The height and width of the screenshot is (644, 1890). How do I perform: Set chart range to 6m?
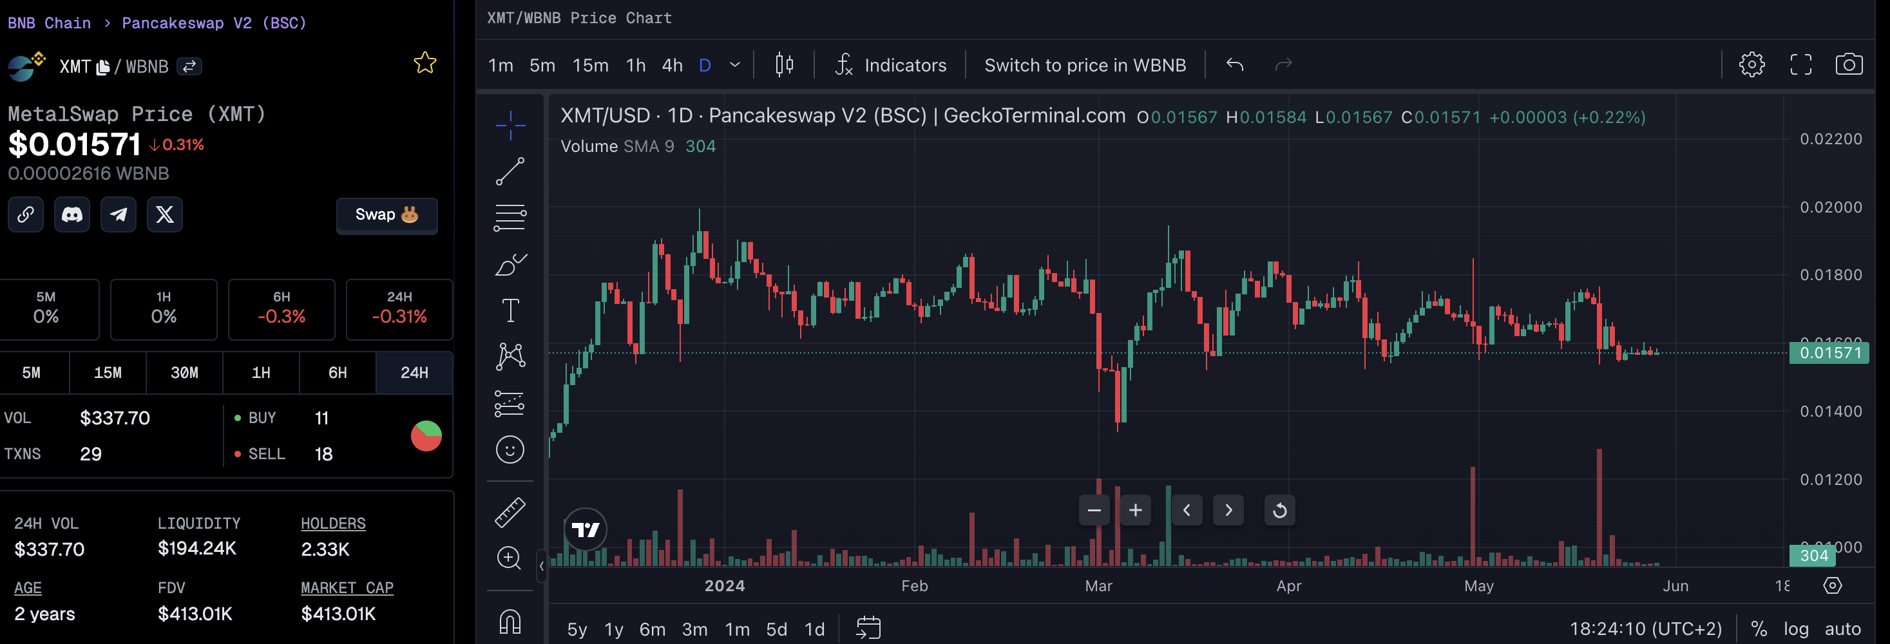click(x=651, y=629)
